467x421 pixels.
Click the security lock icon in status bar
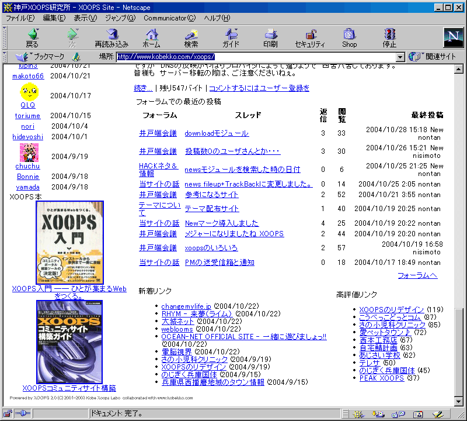coord(8,413)
